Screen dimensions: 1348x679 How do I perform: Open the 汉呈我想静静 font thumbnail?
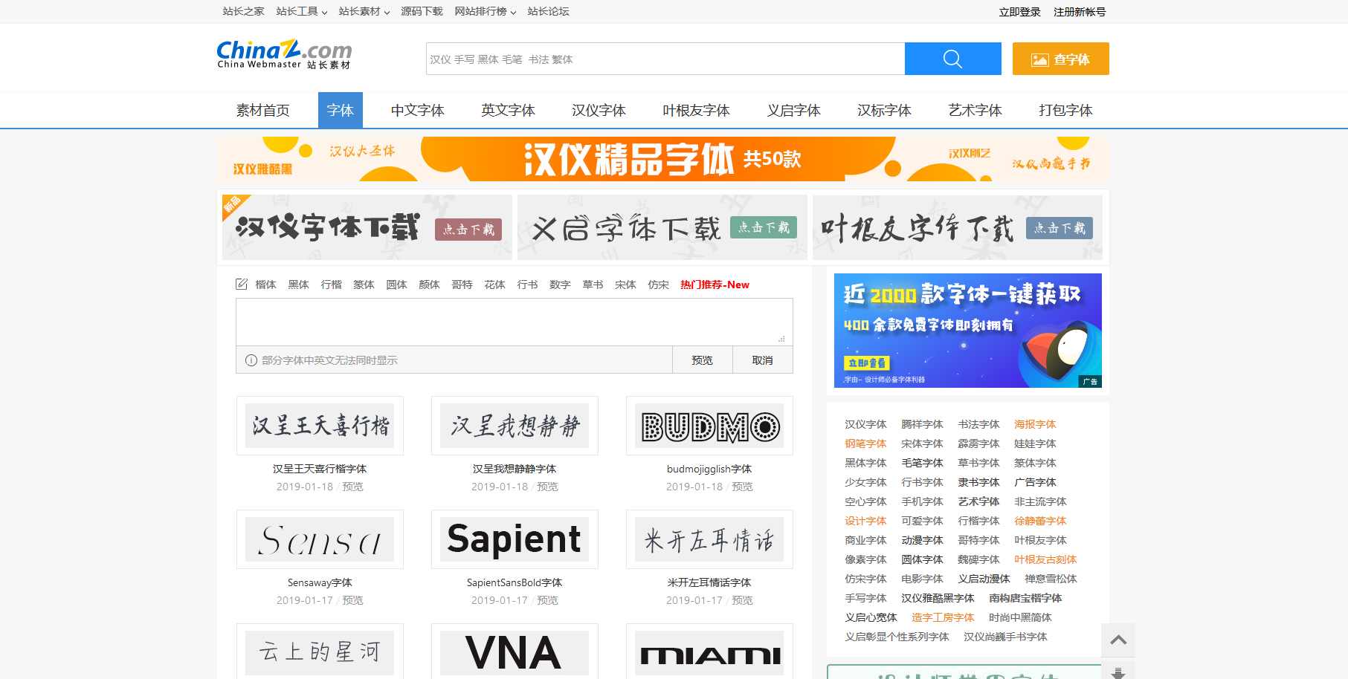pos(515,426)
